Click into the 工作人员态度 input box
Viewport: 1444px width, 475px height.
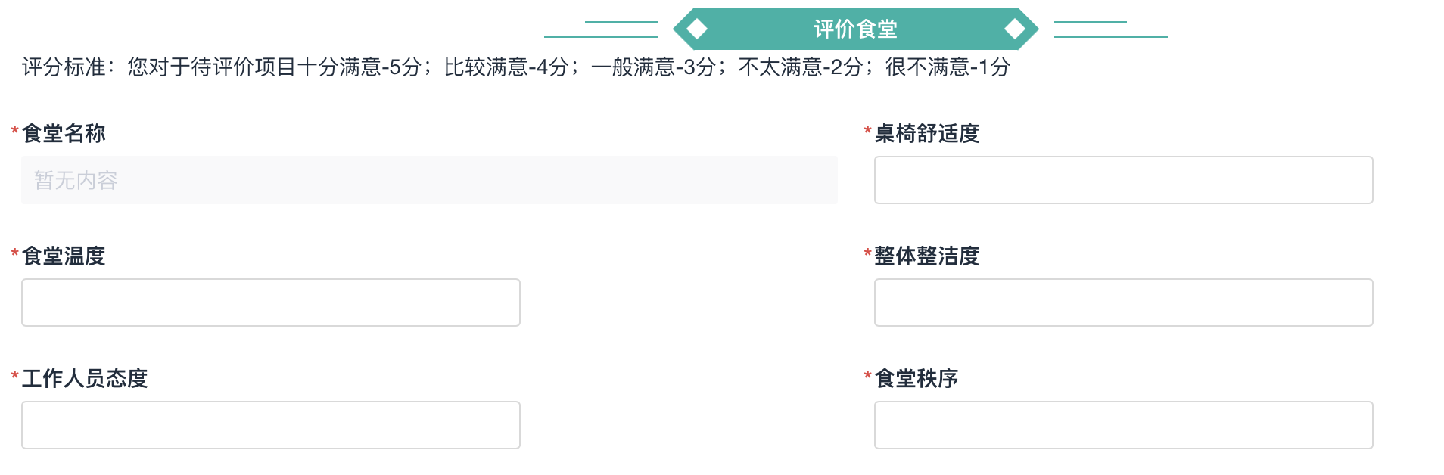point(270,425)
